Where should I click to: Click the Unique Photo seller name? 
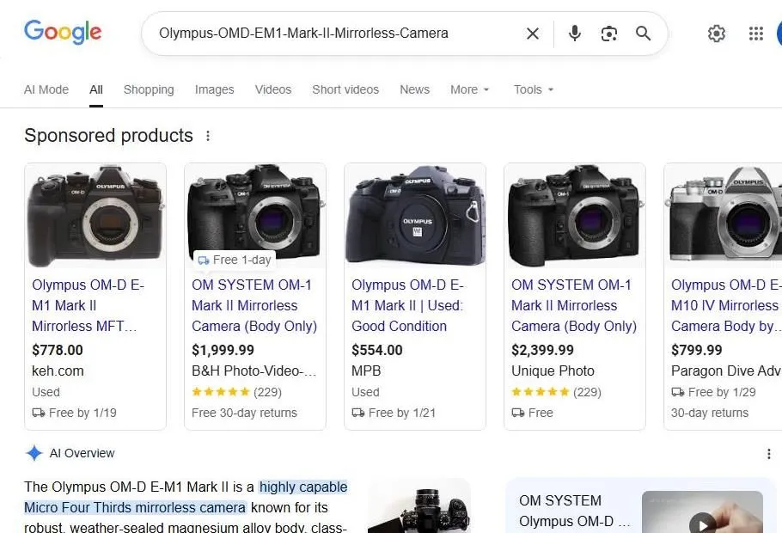(553, 371)
